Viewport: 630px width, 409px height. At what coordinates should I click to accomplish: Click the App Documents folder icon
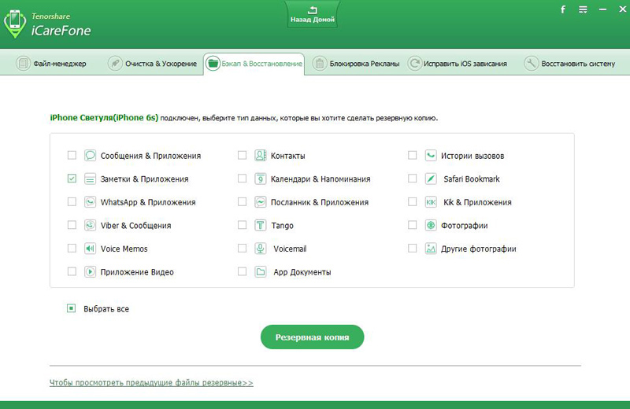[x=261, y=271]
